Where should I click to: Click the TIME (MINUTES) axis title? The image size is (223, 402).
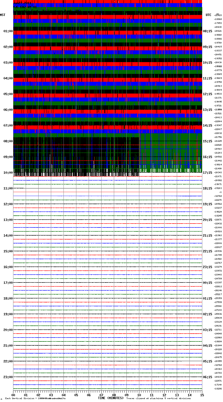111,398
